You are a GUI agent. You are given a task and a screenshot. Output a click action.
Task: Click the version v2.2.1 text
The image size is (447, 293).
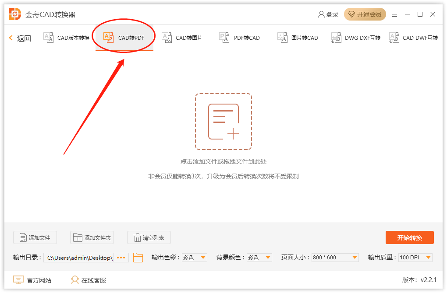pyautogui.click(x=419, y=280)
